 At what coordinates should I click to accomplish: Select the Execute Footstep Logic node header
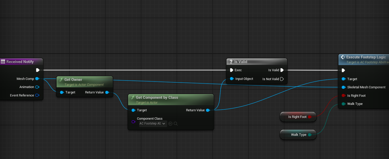click(x=364, y=59)
